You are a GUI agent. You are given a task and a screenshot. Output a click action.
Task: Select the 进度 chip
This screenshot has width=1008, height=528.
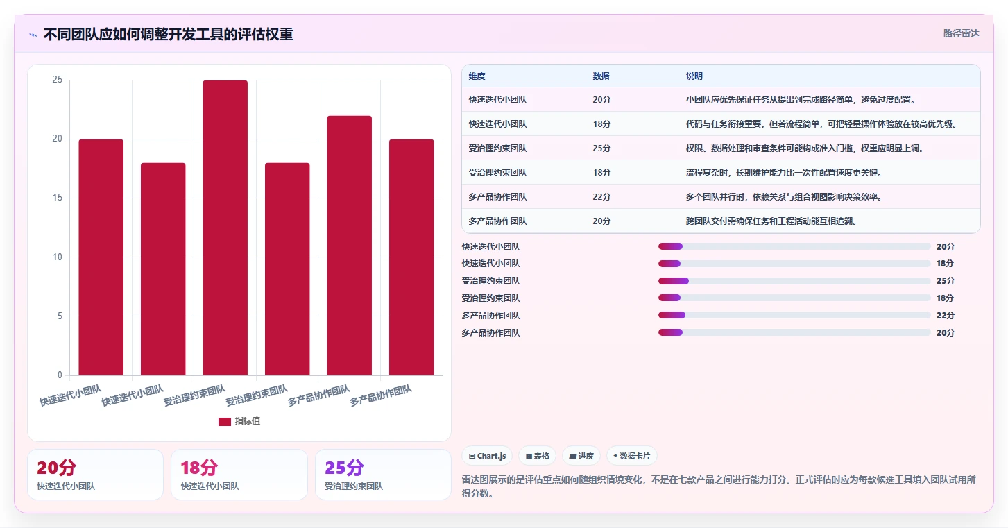click(x=581, y=456)
